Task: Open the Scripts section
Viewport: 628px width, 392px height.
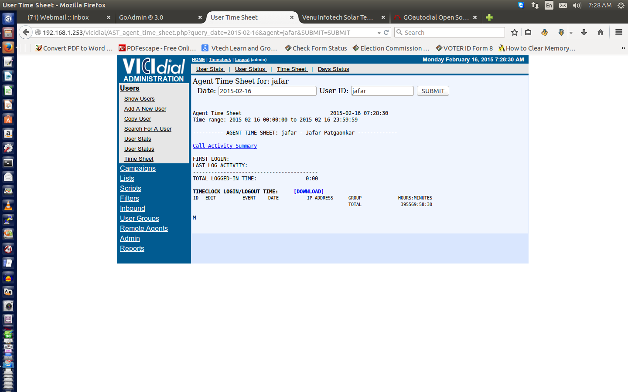Action: (130, 189)
